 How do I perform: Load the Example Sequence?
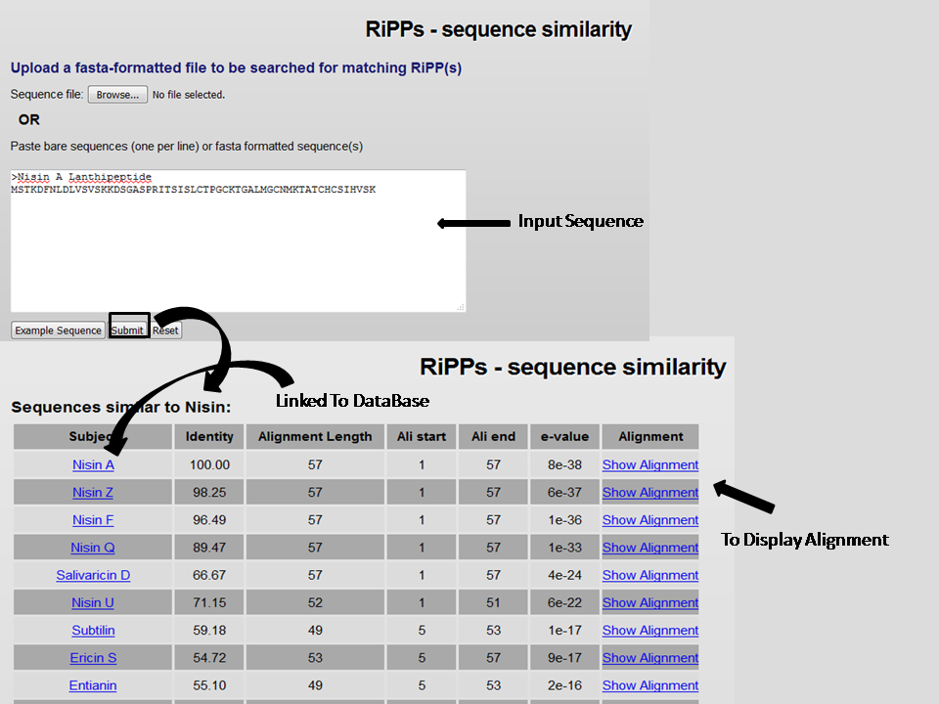tap(57, 330)
